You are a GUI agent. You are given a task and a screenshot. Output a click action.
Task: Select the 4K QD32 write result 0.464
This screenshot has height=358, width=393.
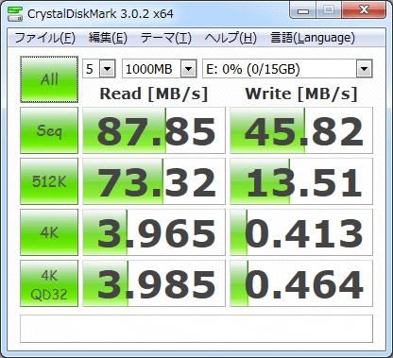coord(301,283)
